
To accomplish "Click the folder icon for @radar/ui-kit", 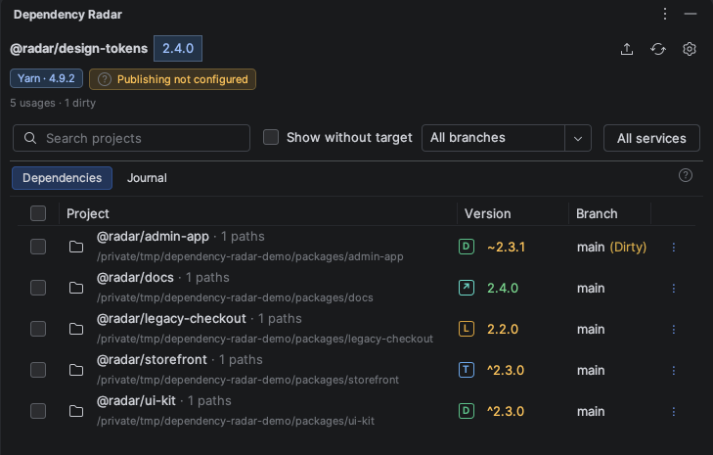I will pyautogui.click(x=76, y=411).
